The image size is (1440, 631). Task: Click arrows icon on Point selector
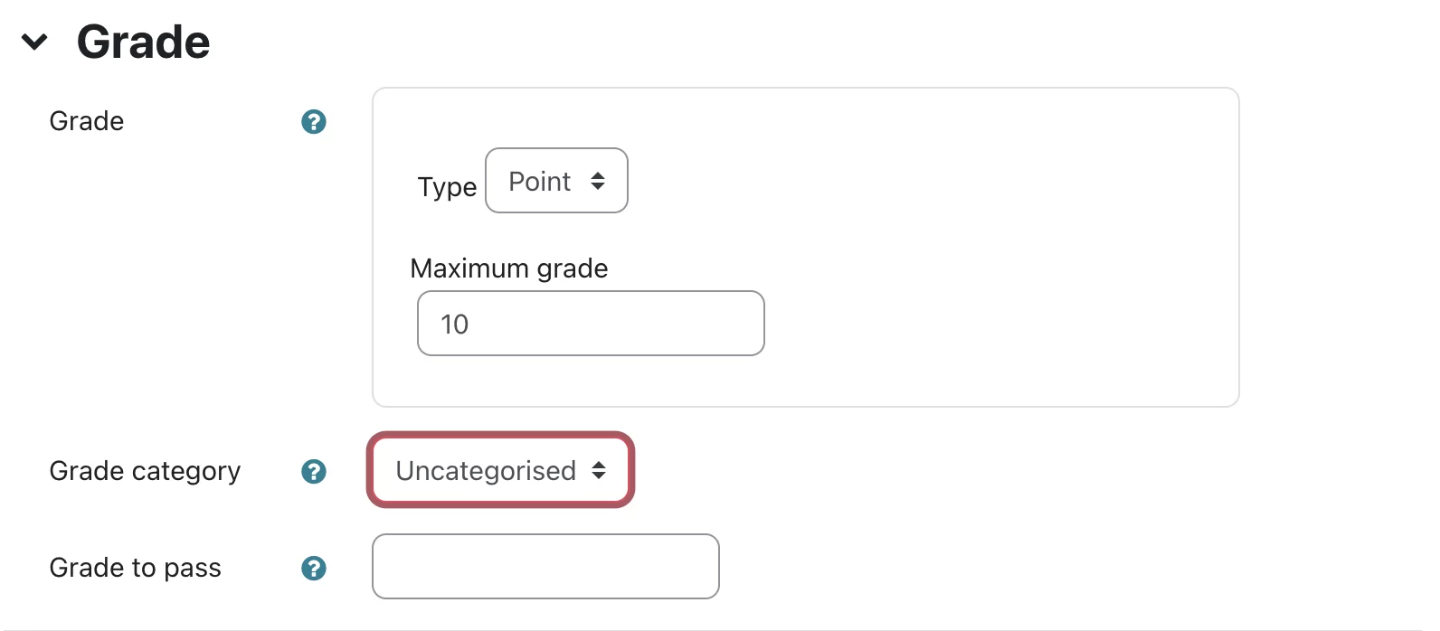coord(598,181)
